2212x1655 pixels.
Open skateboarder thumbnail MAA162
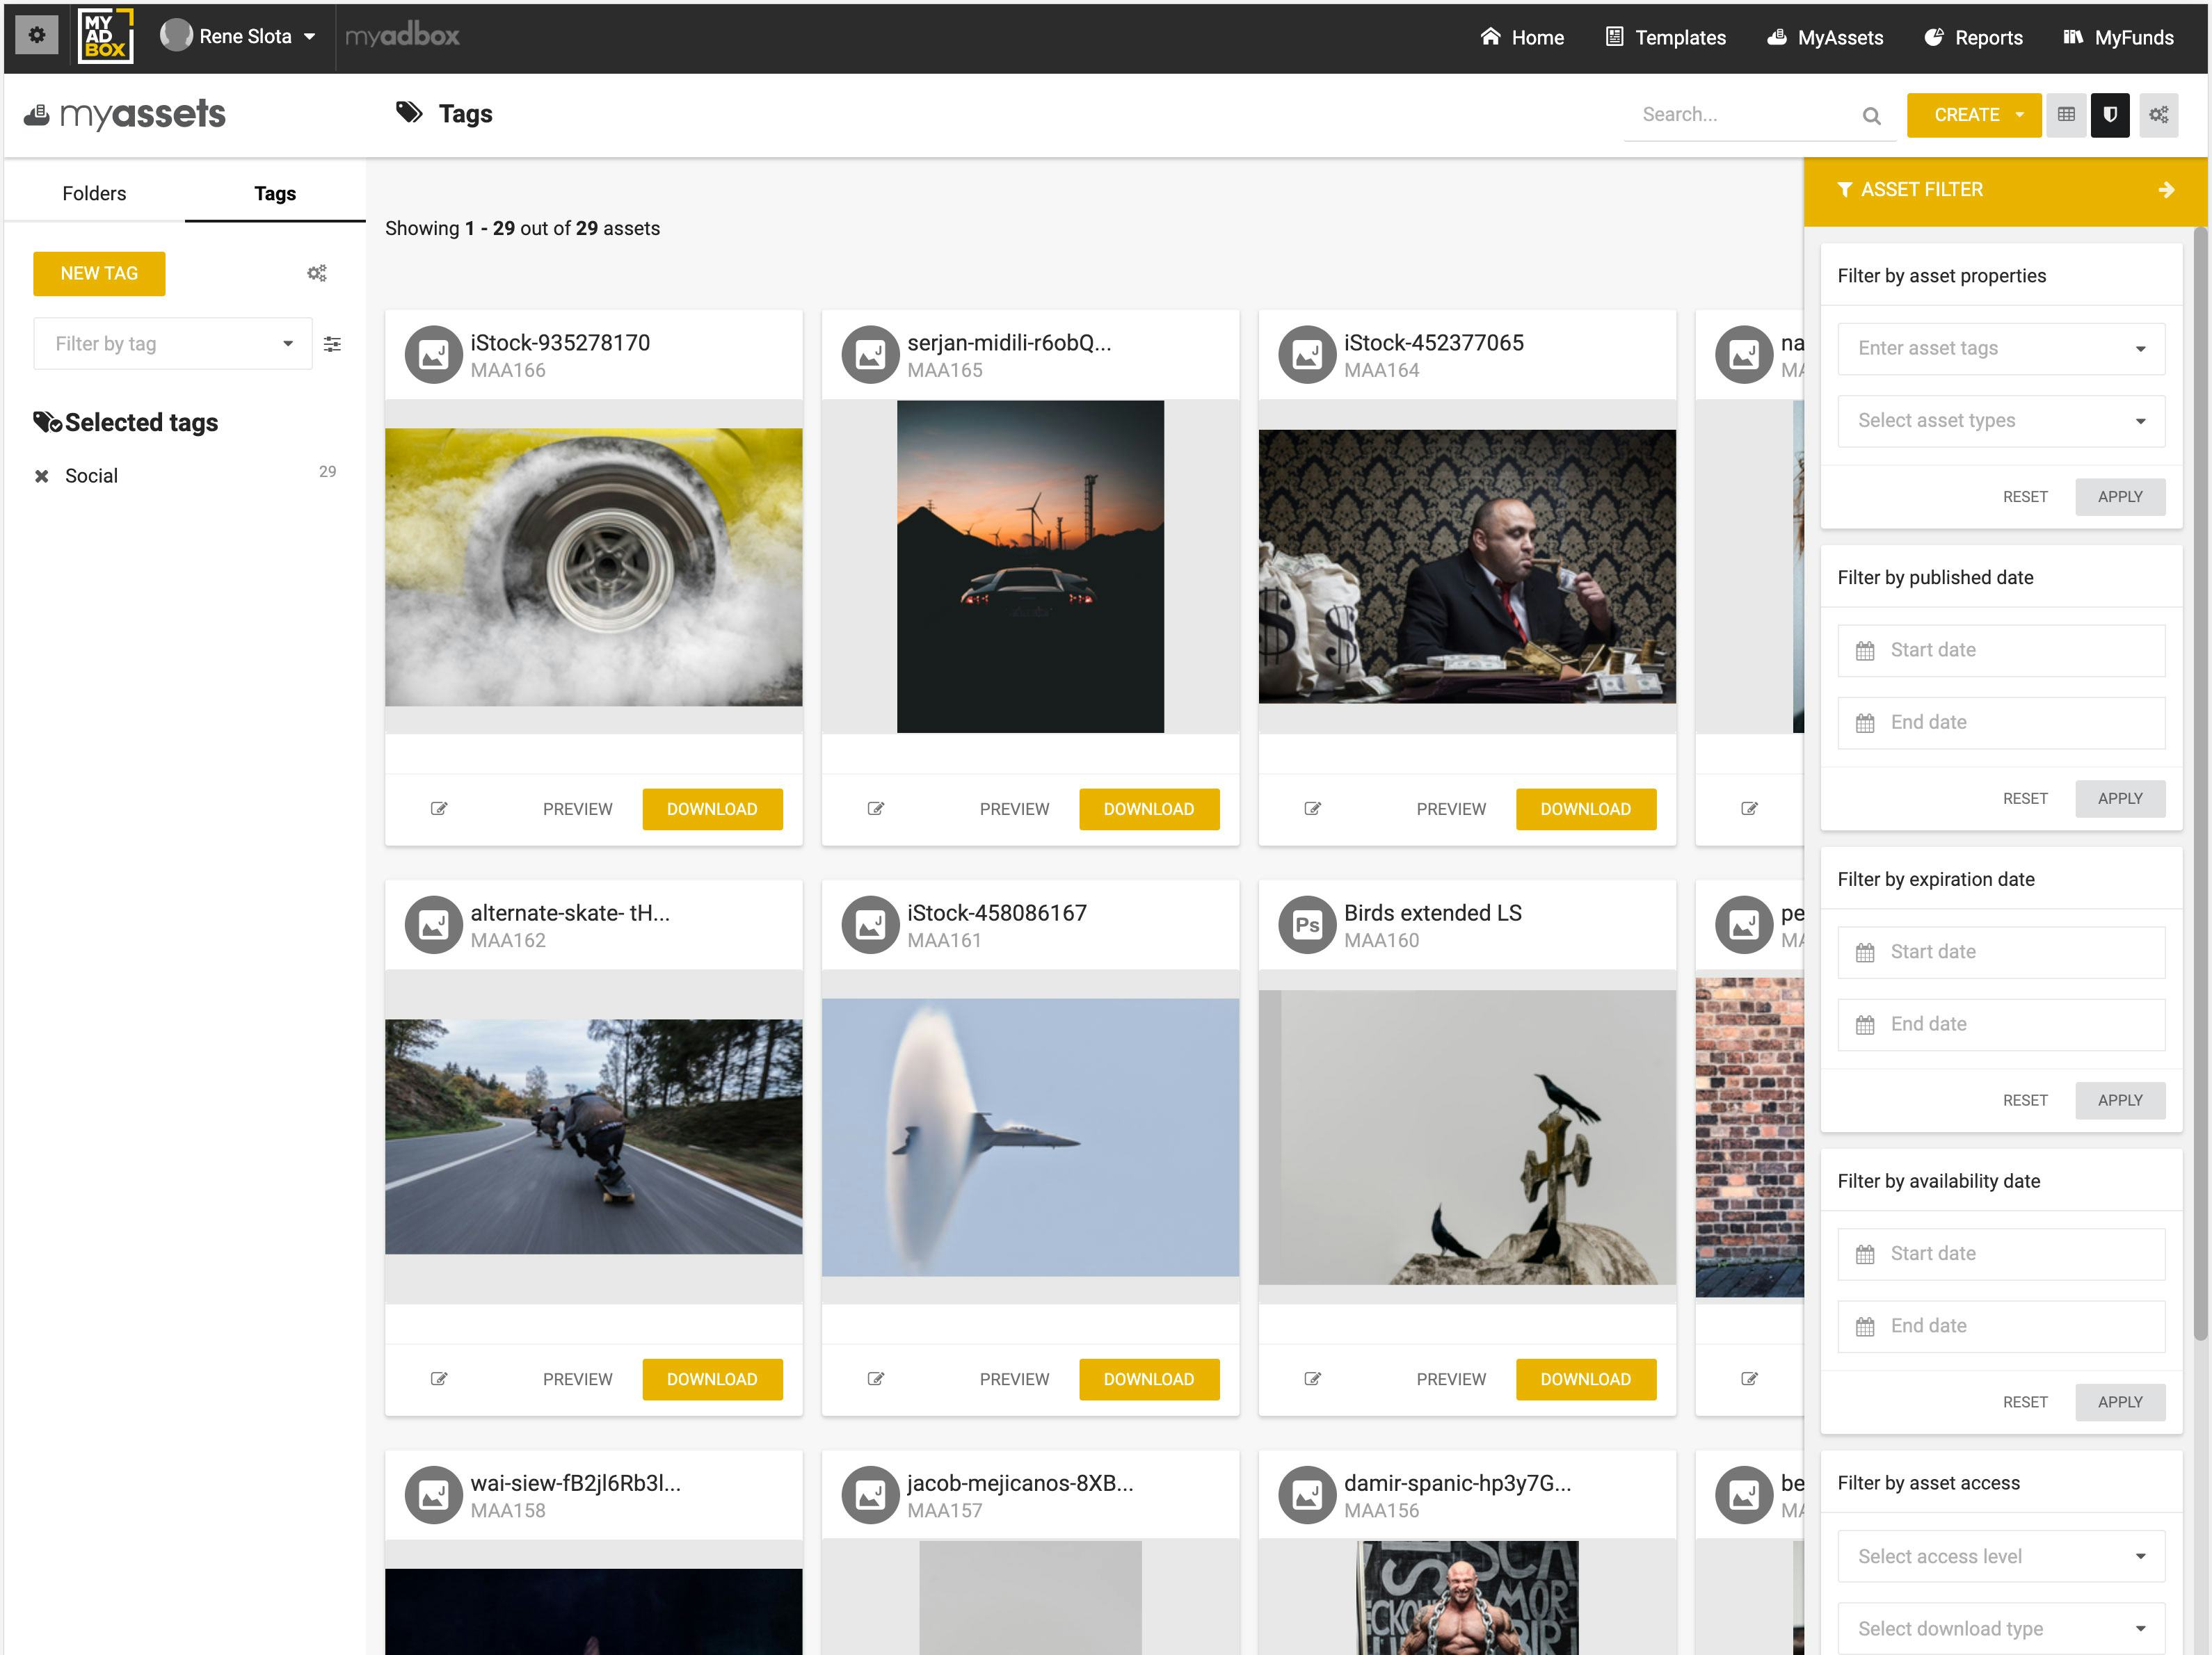[593, 1136]
